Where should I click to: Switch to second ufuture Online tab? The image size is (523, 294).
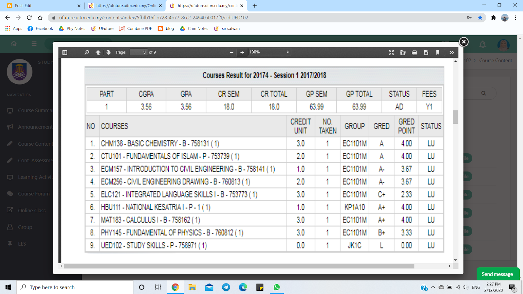pos(125,6)
